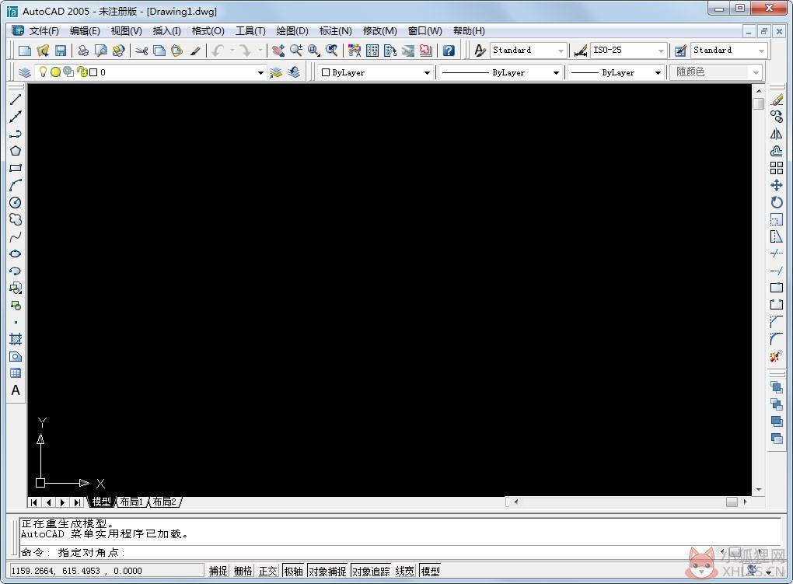Viewport: 793px width, 584px height.
Task: Toggle 模型 space in status bar
Action: [431, 571]
